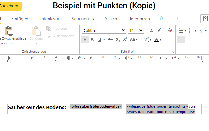Apply subscript formatting (X₂)
The image size is (209, 131).
point(118,39)
